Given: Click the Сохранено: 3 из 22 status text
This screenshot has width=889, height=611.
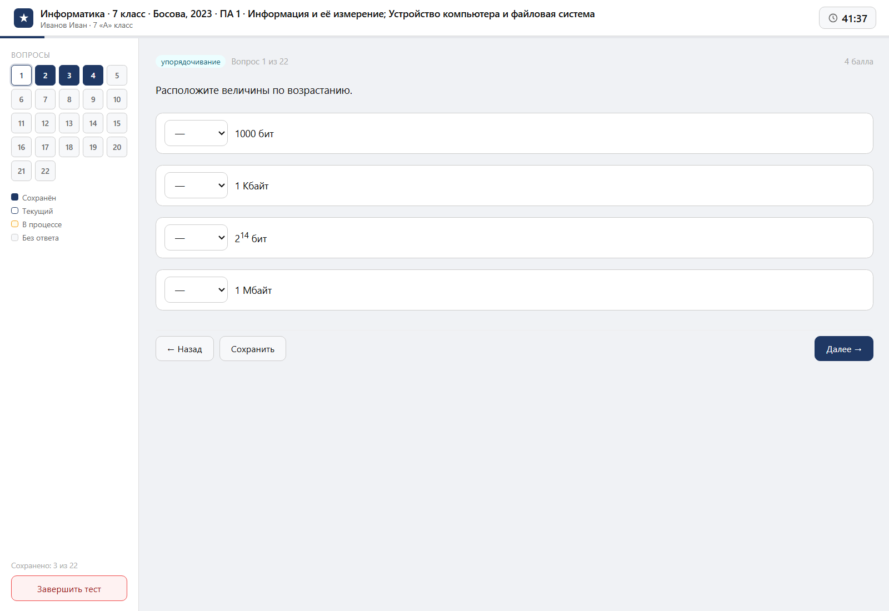Looking at the screenshot, I should pyautogui.click(x=44, y=565).
